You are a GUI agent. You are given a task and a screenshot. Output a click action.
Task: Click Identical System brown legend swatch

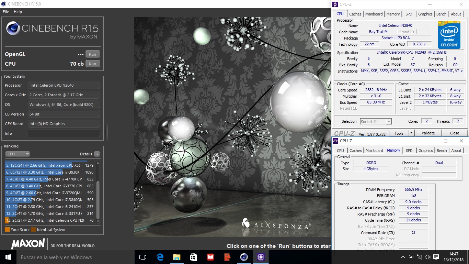tap(33, 230)
